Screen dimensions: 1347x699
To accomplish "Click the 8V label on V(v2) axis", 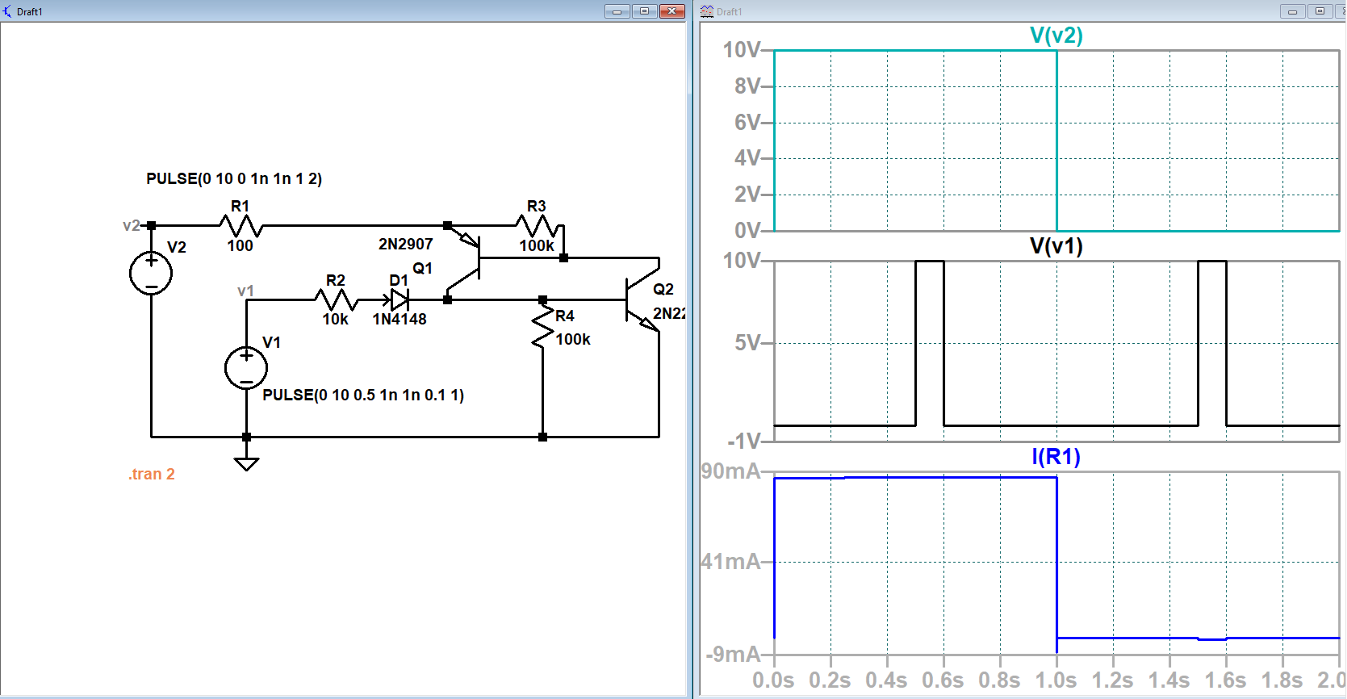I will point(748,86).
